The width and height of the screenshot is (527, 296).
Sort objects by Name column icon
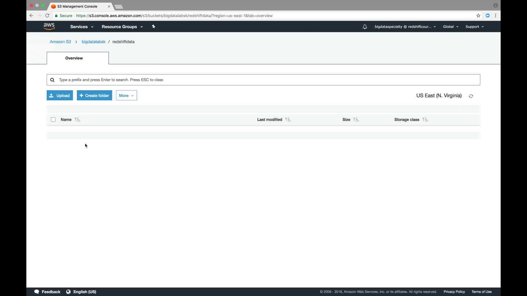click(x=77, y=119)
